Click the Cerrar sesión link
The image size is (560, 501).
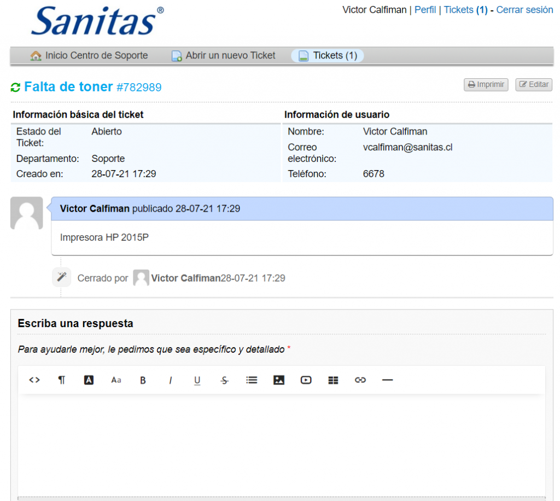click(524, 10)
